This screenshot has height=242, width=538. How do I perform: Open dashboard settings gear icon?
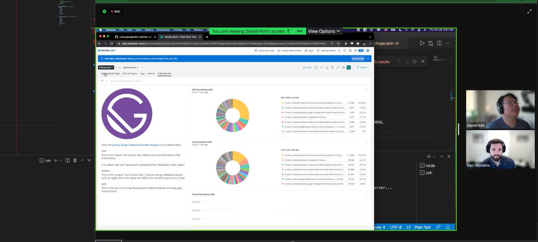[343, 67]
